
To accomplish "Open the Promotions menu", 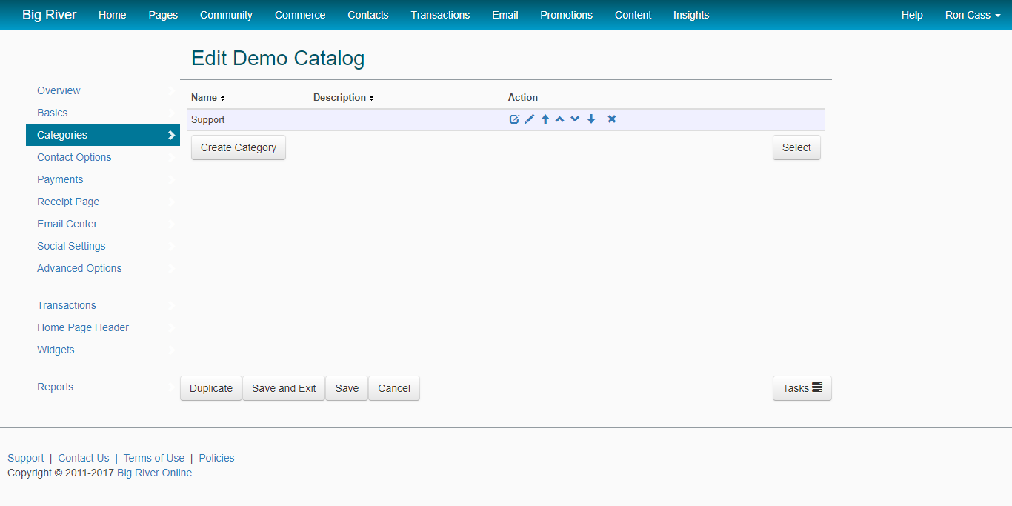I will coord(566,15).
